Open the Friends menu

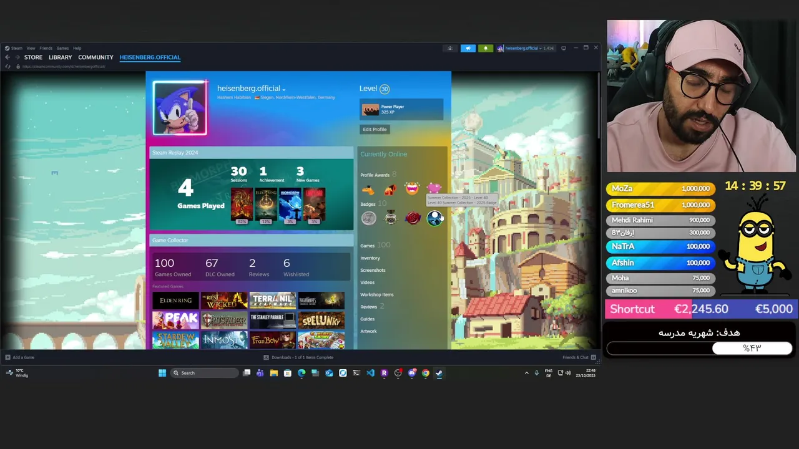click(x=46, y=48)
